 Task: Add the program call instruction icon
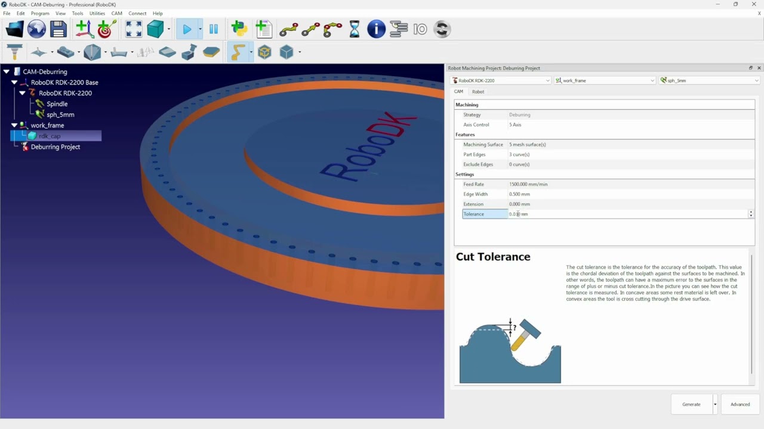click(398, 29)
